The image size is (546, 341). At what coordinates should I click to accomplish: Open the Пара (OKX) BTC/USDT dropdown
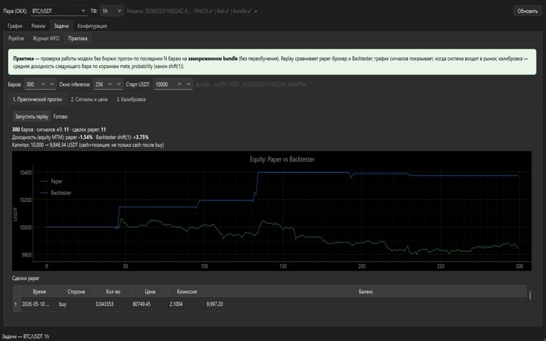pos(58,11)
